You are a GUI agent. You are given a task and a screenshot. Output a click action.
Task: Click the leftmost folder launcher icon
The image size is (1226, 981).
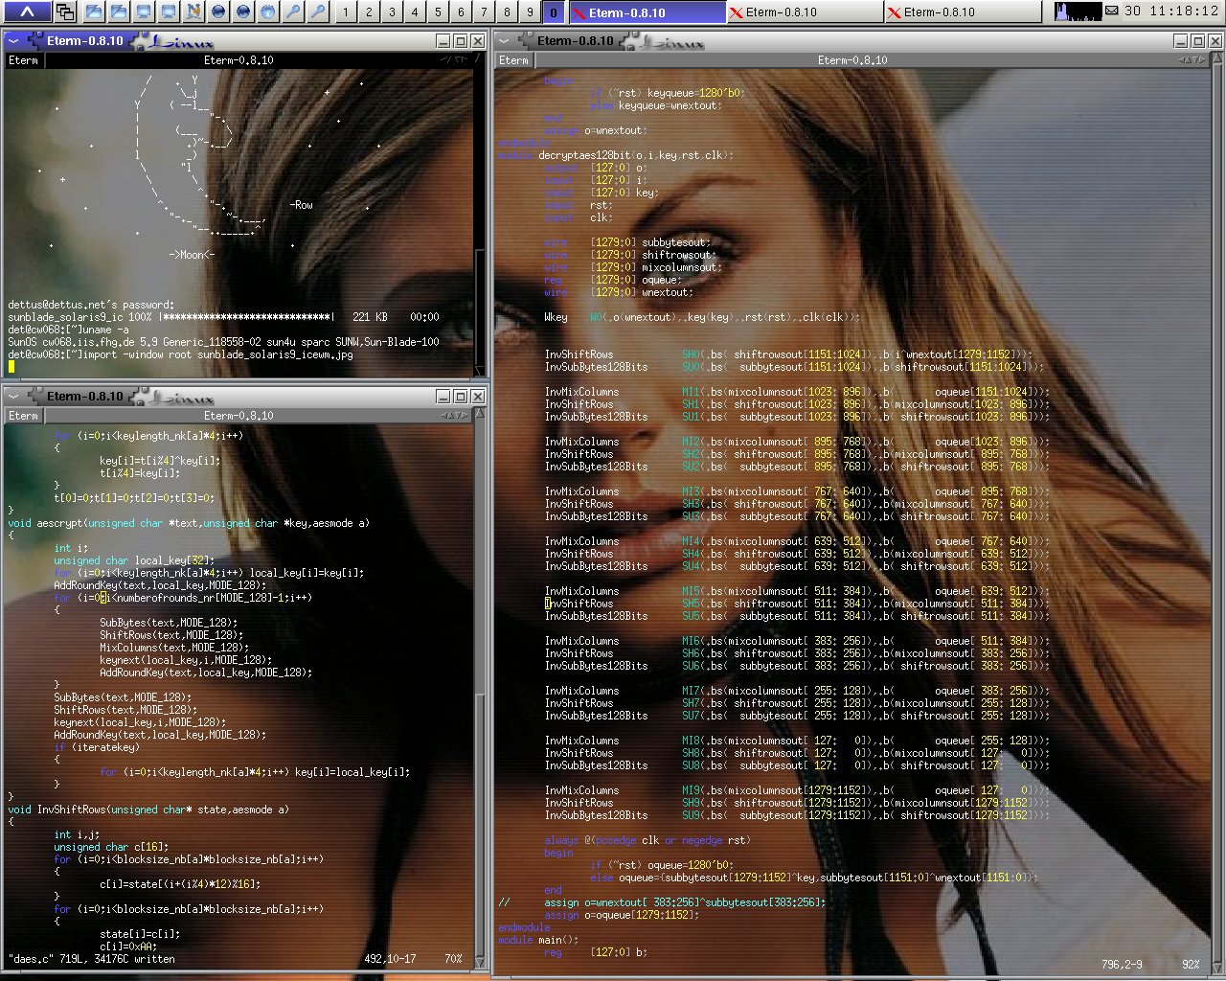tap(94, 11)
